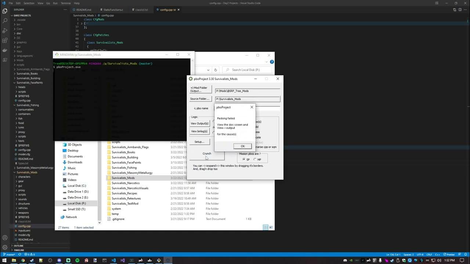Open the Explorer view in VS Code activity bar
The width and height of the screenshot is (470, 264).
5,11
